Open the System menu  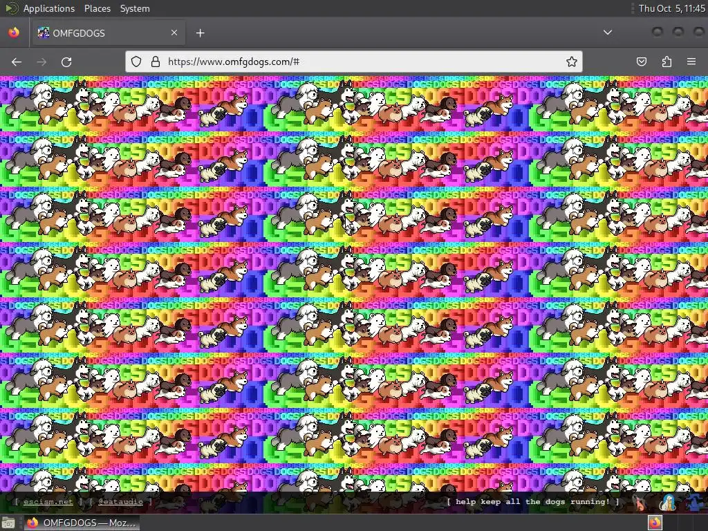point(135,8)
